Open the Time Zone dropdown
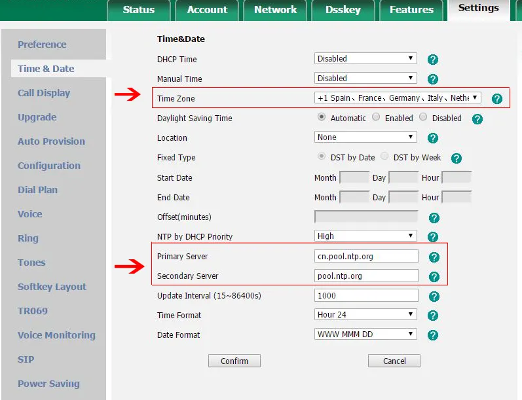 tap(398, 98)
